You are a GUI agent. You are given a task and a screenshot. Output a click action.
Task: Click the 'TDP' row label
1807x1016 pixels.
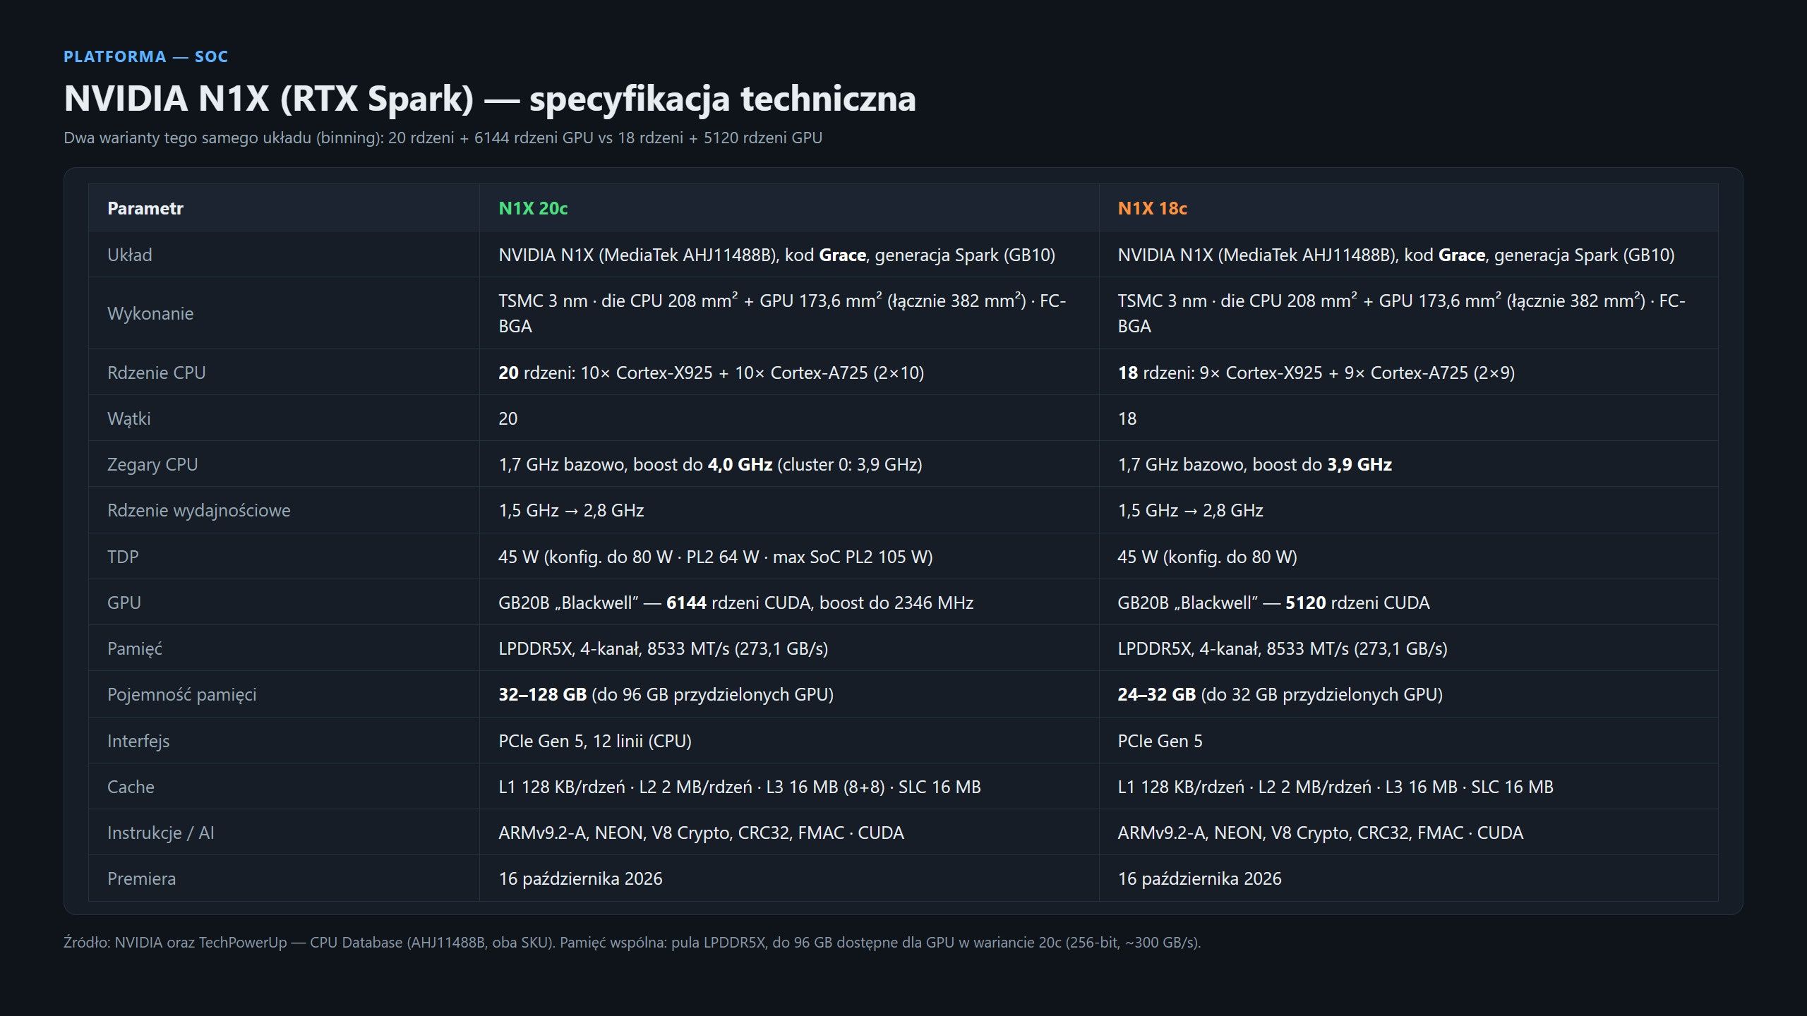pyautogui.click(x=123, y=557)
